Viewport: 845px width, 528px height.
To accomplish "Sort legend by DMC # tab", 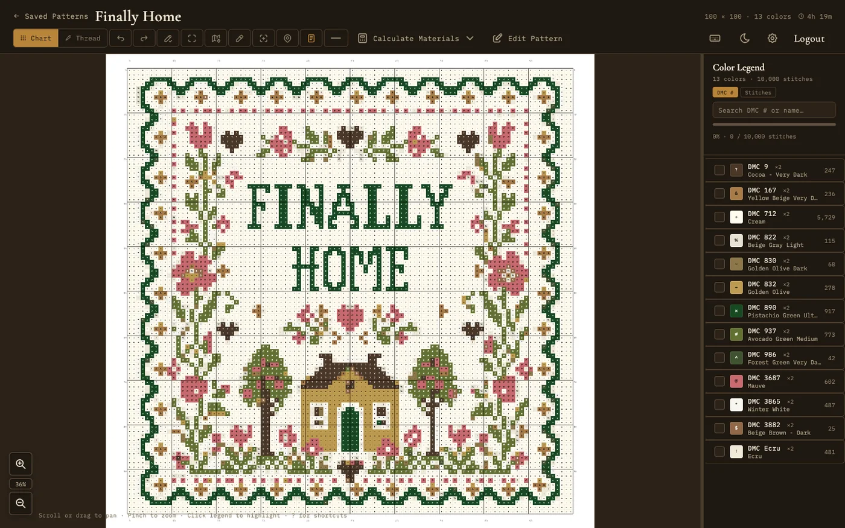I will click(x=725, y=92).
